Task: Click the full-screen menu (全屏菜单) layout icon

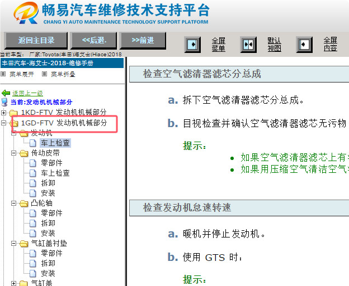Action: click(192, 44)
